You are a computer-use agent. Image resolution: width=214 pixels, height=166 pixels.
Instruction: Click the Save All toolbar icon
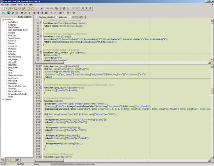(23, 9)
